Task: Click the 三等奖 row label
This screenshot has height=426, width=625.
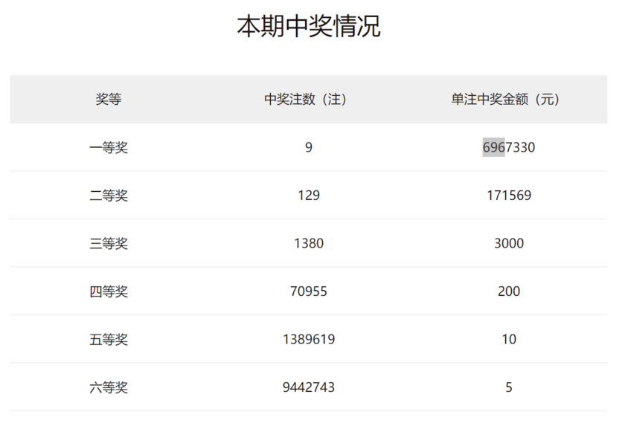Action: (x=109, y=243)
